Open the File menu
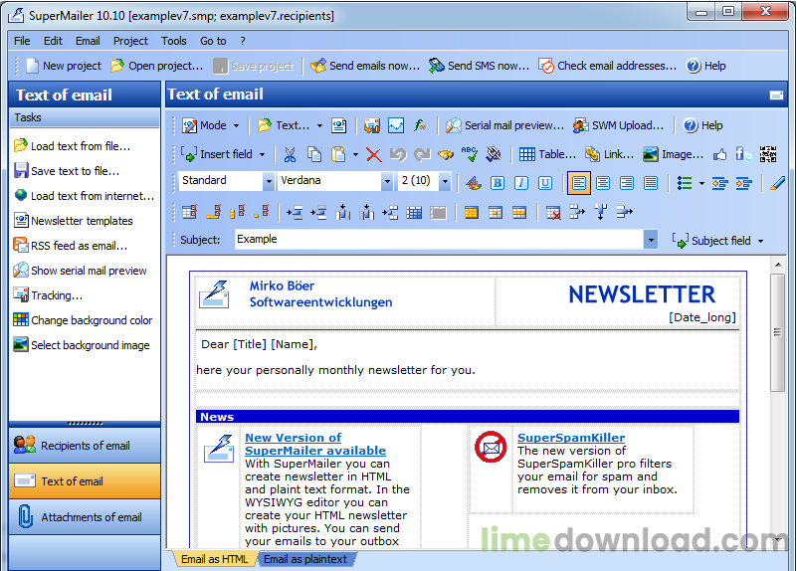797x571 pixels. [22, 41]
